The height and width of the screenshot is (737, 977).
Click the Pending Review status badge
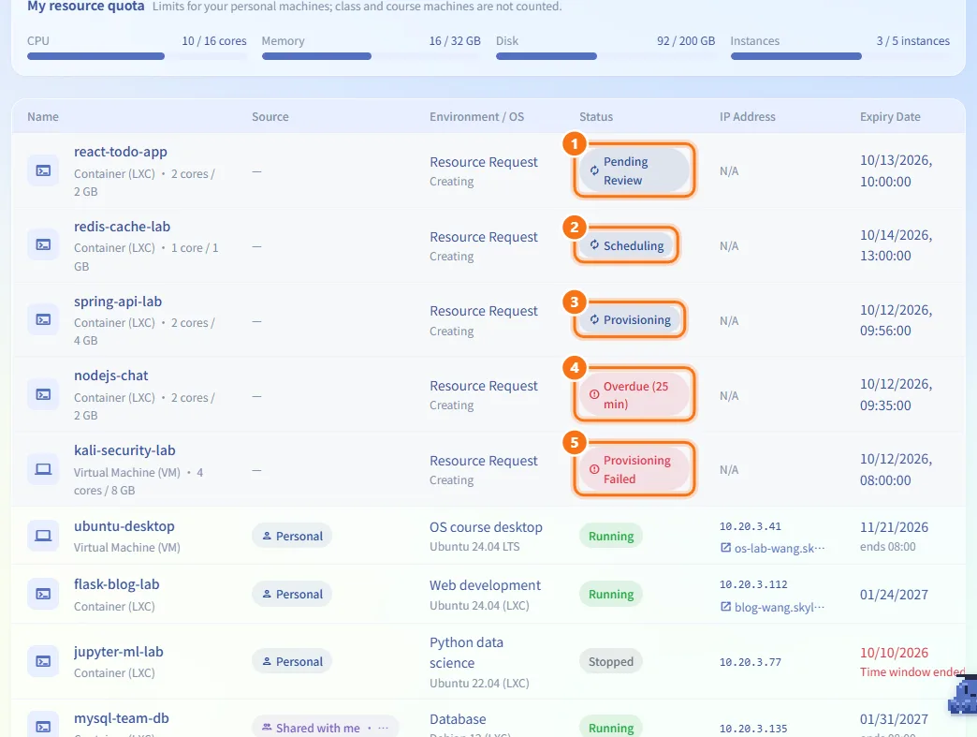[634, 170]
